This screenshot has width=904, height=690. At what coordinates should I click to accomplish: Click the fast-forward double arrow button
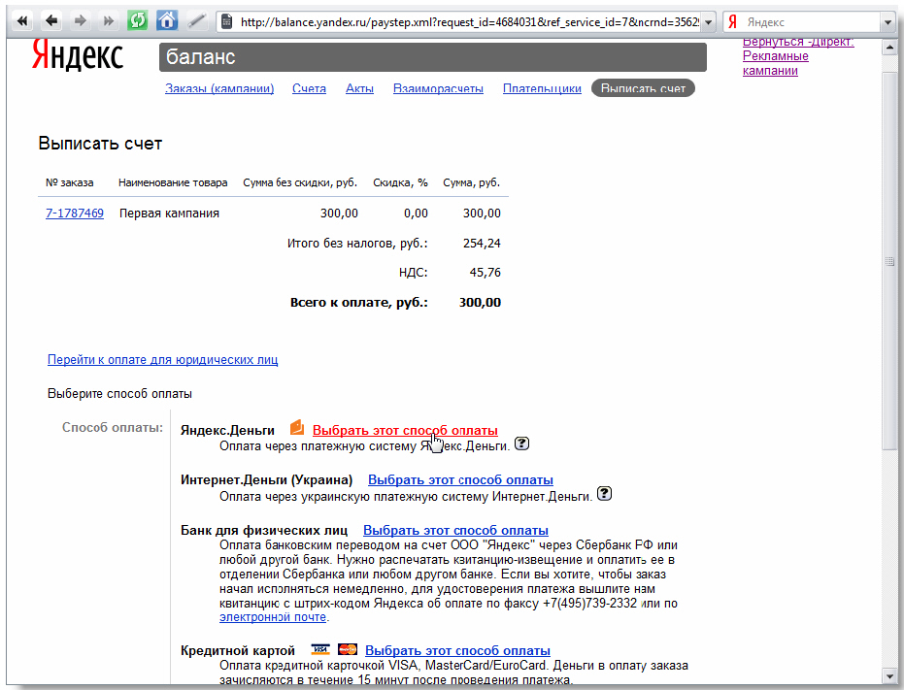[x=109, y=21]
